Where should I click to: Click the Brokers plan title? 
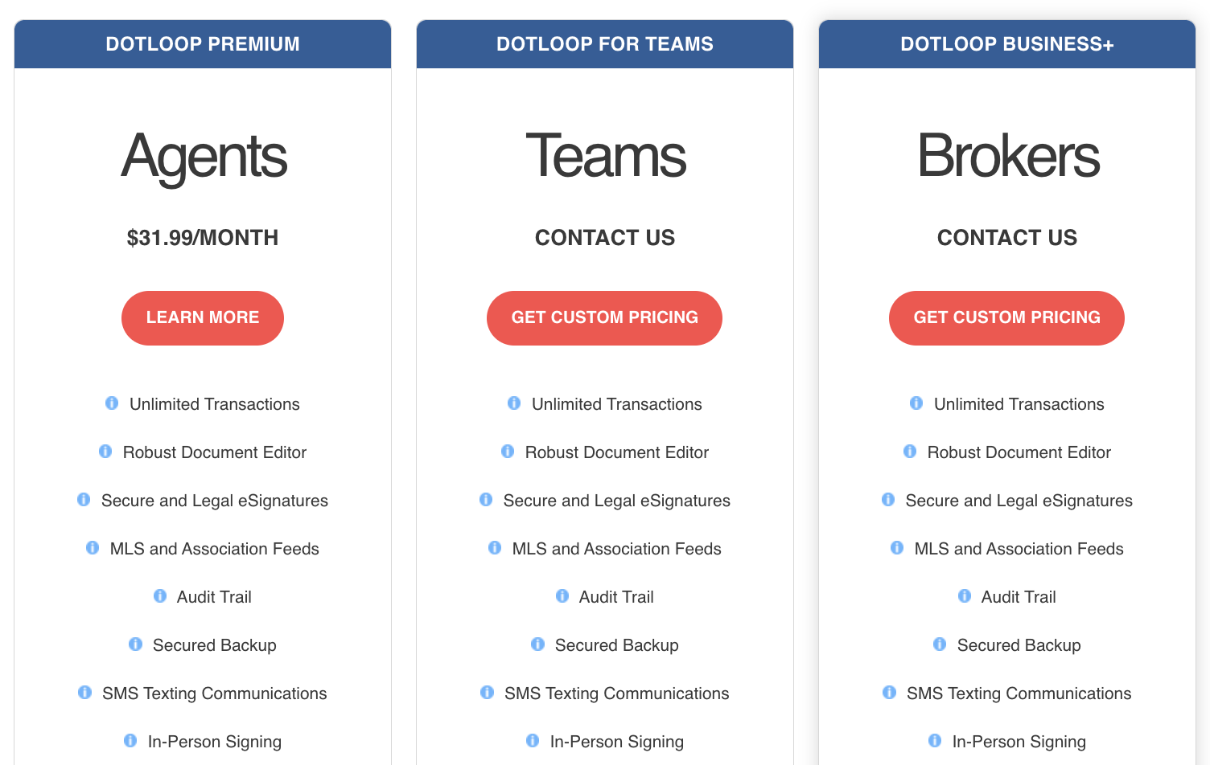tap(1007, 156)
